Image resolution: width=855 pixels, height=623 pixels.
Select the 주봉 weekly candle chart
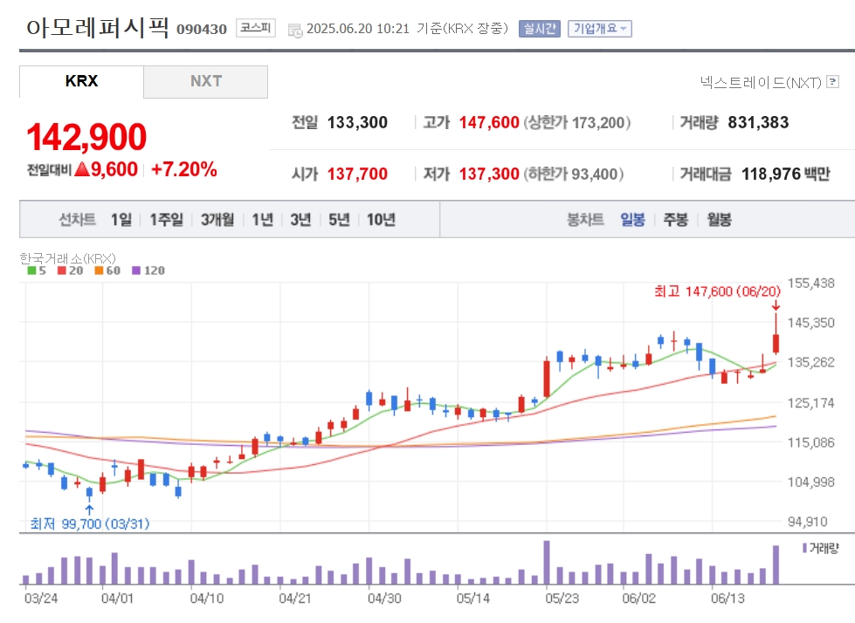click(676, 220)
